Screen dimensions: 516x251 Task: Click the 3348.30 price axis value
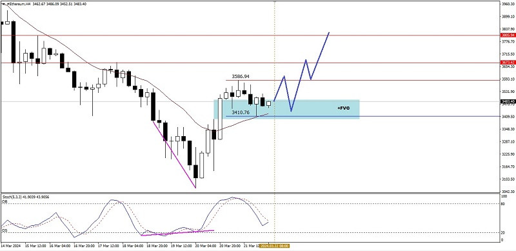tap(508, 129)
